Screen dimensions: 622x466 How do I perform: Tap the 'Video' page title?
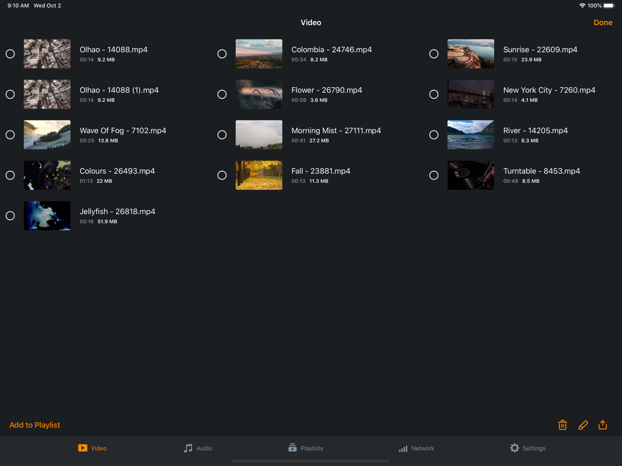point(311,23)
